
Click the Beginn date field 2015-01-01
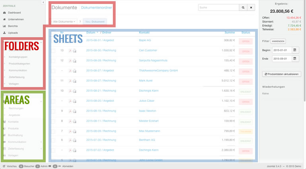coord(282,50)
